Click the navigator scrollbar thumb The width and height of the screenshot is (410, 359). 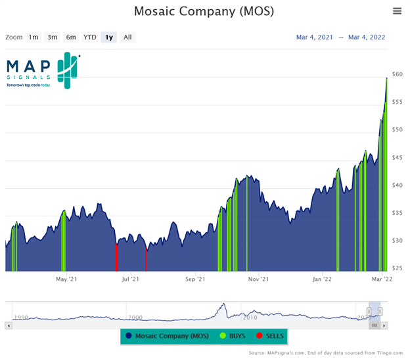(x=375, y=325)
